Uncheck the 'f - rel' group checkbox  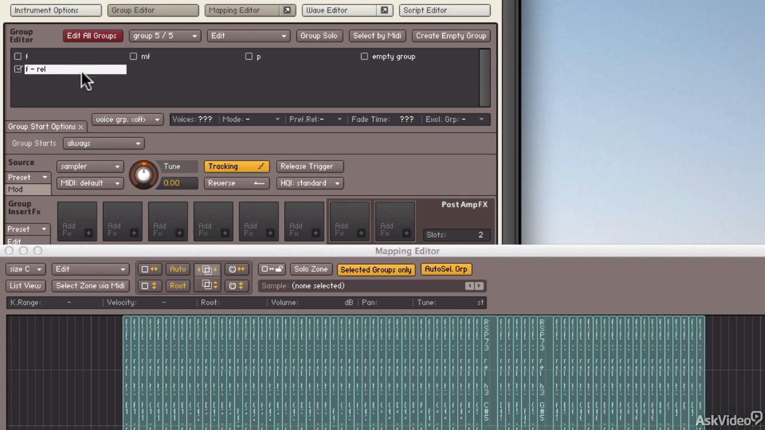pos(18,69)
